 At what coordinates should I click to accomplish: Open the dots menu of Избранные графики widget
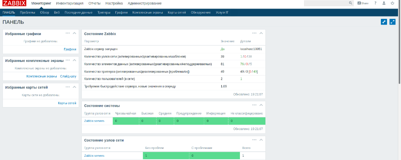tap(68, 33)
